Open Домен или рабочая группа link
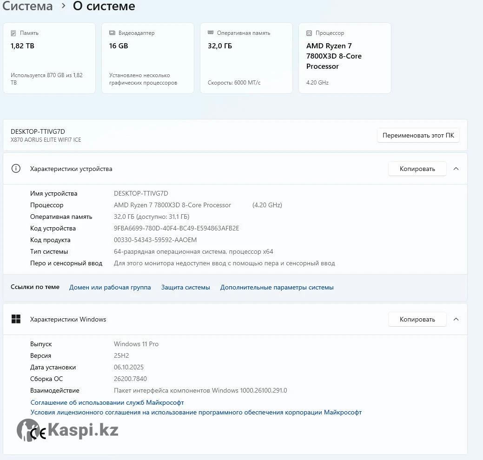 (110, 287)
